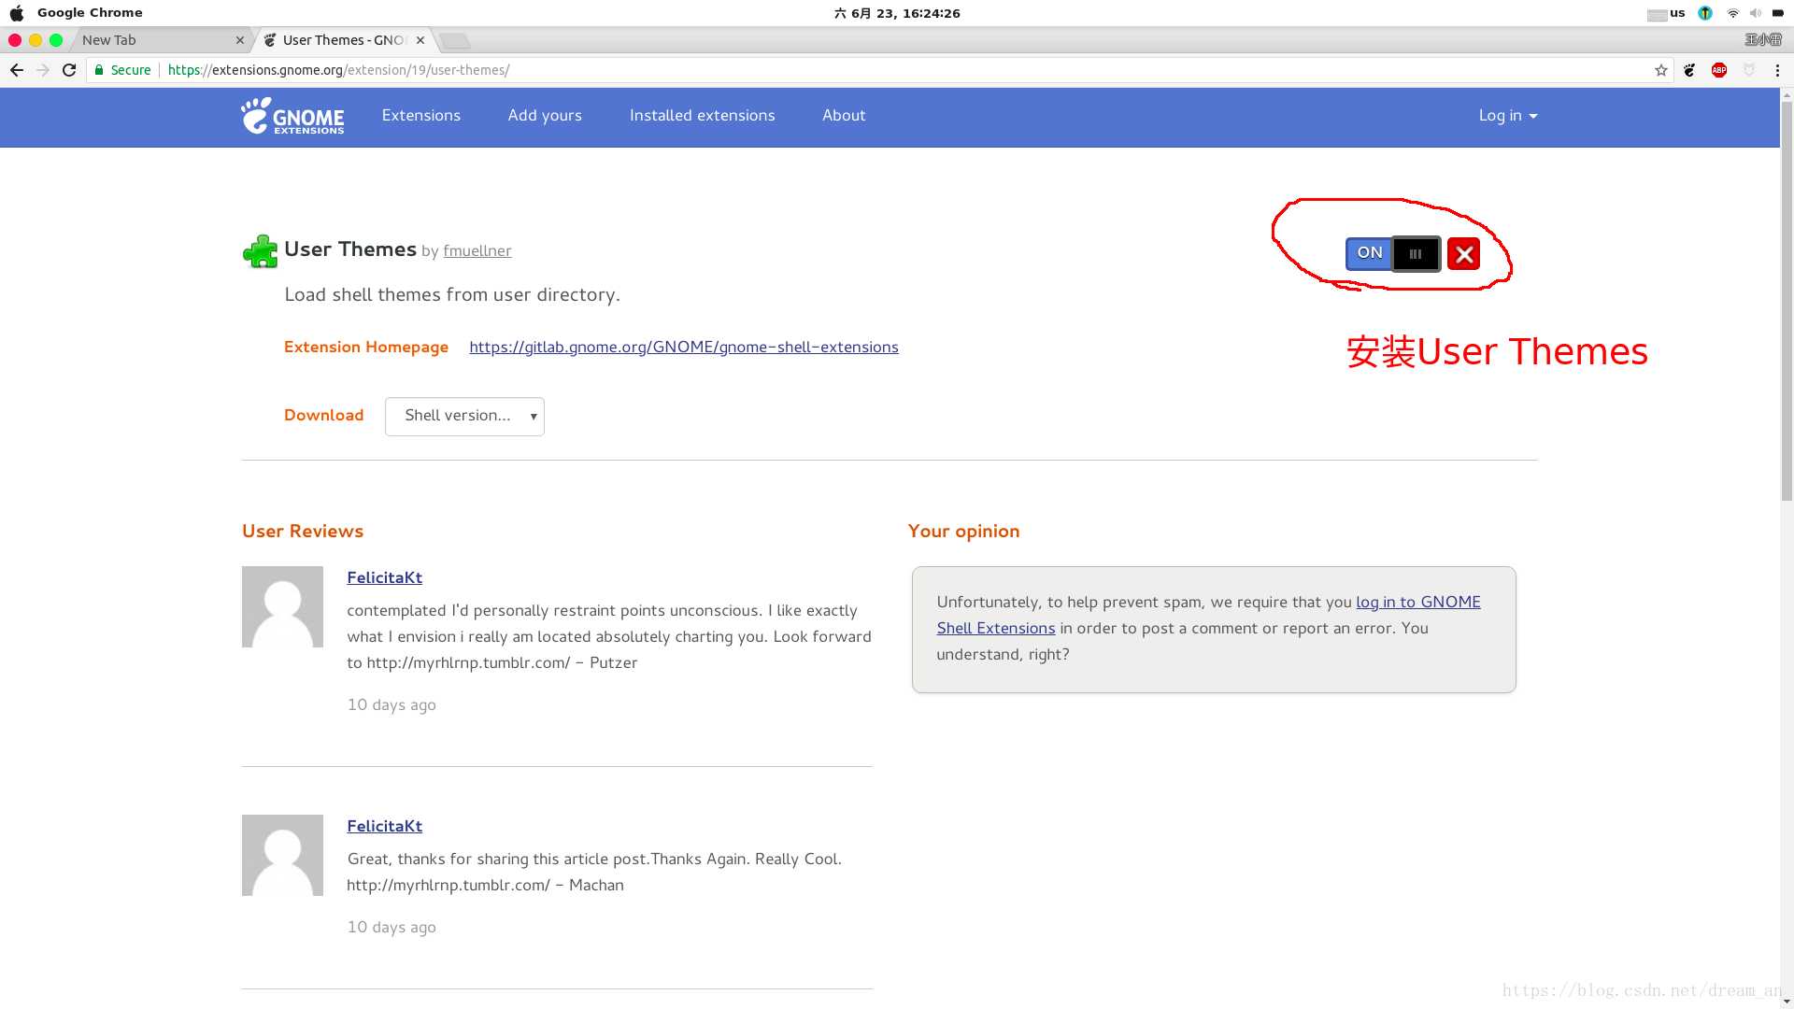Open the Chrome three-dot menu
This screenshot has width=1794, height=1009.
click(1777, 70)
